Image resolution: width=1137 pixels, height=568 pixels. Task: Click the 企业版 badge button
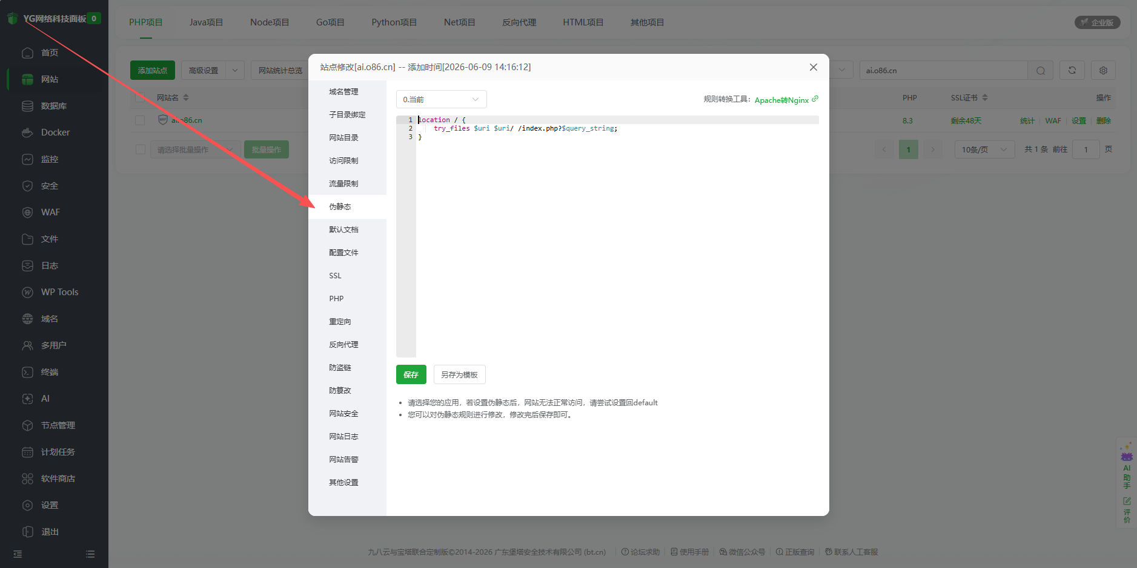click(1098, 22)
